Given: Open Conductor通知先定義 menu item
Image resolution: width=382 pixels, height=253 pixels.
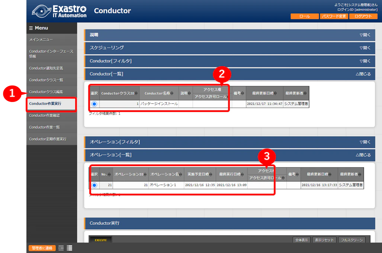Looking at the screenshot, I should tap(52, 68).
